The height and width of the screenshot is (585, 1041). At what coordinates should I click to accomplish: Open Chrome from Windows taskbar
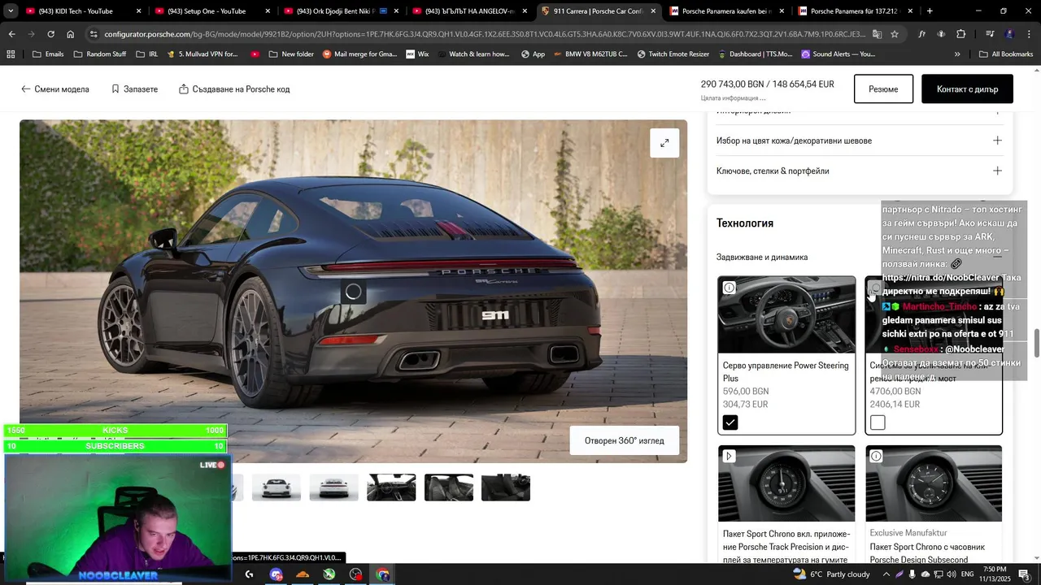pyautogui.click(x=383, y=574)
